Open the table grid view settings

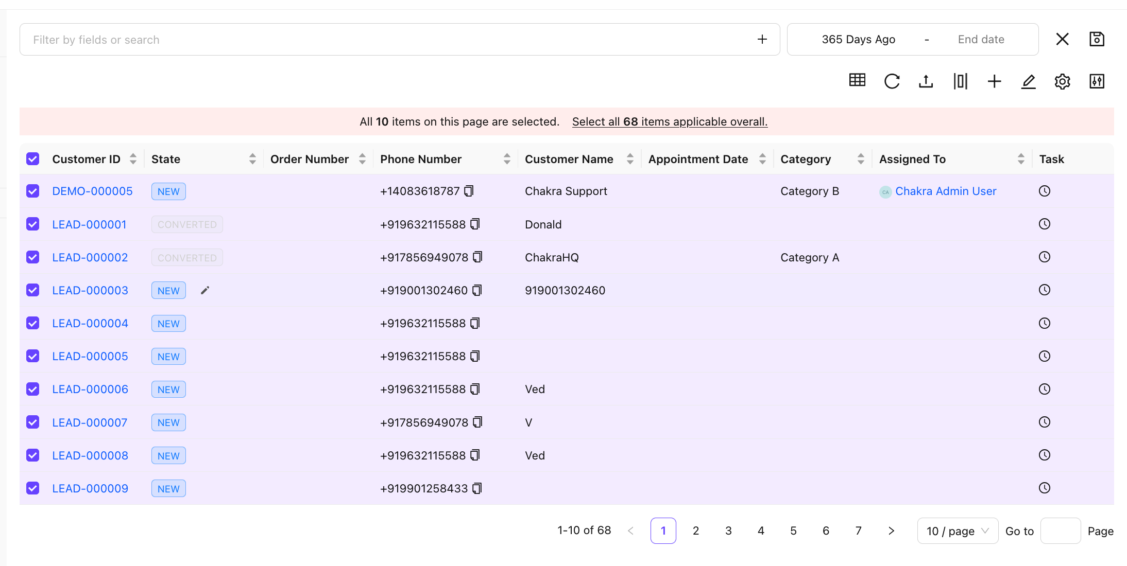857,81
